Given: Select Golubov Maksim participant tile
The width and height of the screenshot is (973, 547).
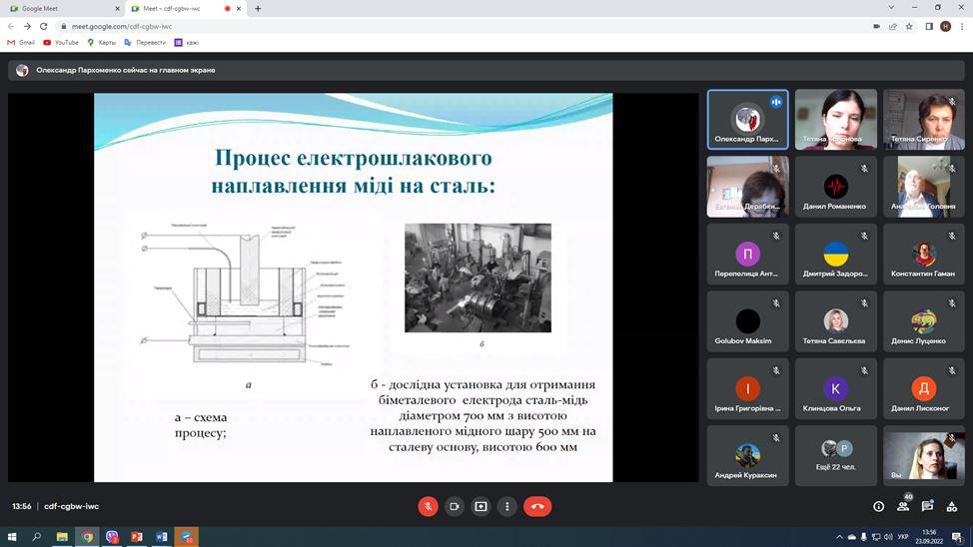Looking at the screenshot, I should (748, 321).
